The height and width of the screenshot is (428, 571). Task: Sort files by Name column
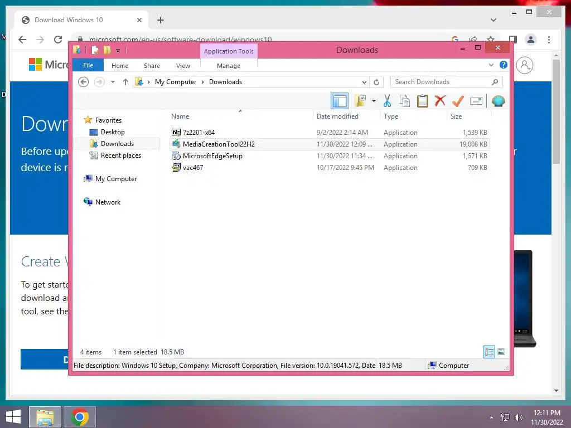pyautogui.click(x=180, y=116)
